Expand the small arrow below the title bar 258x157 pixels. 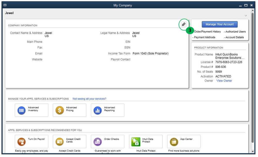(246, 16)
